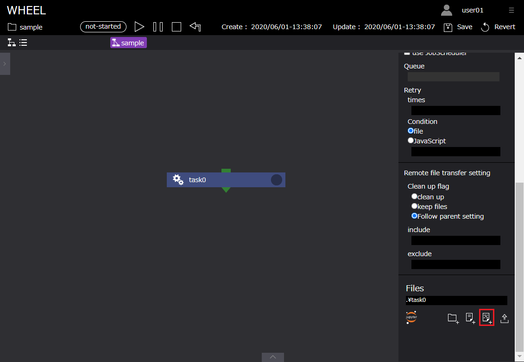Select the JavaScript retry condition

410,141
